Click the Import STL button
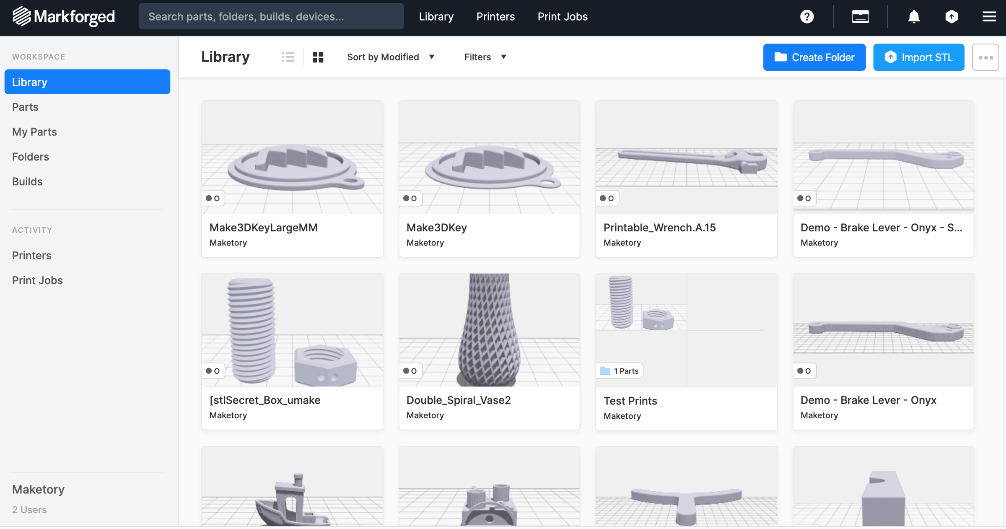Image resolution: width=1006 pixels, height=529 pixels. pos(918,57)
